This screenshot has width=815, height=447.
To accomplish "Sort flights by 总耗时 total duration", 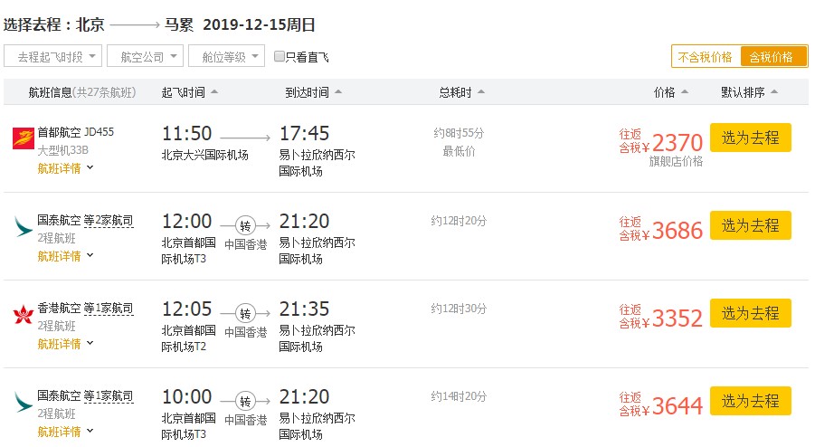I will coord(461,92).
